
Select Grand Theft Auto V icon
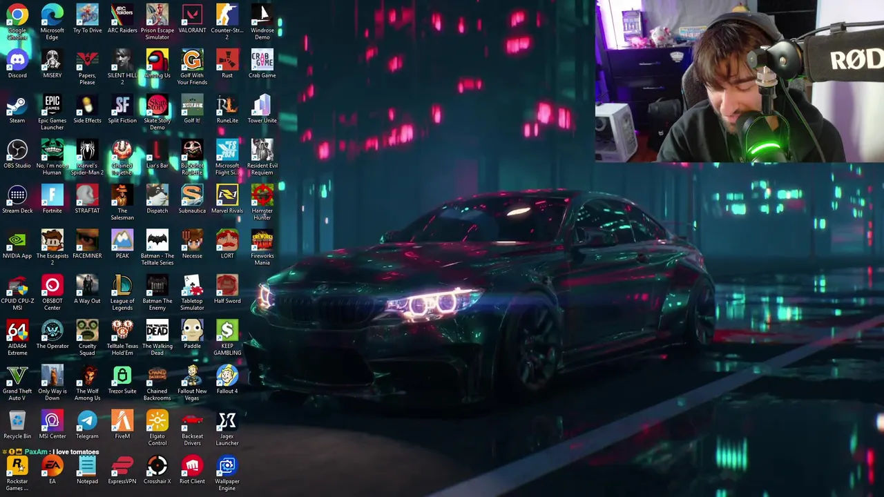click(x=17, y=376)
